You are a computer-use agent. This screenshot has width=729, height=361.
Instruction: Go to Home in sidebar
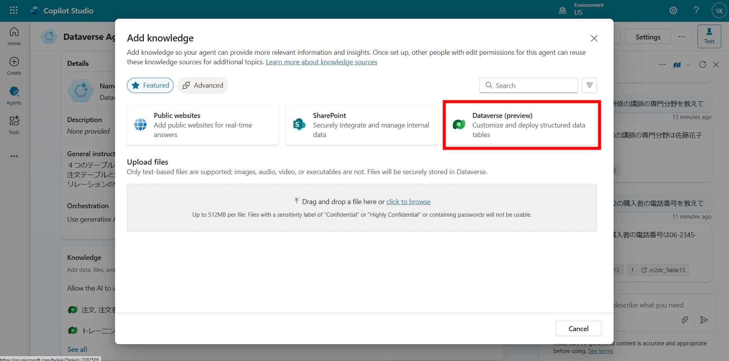(x=14, y=36)
